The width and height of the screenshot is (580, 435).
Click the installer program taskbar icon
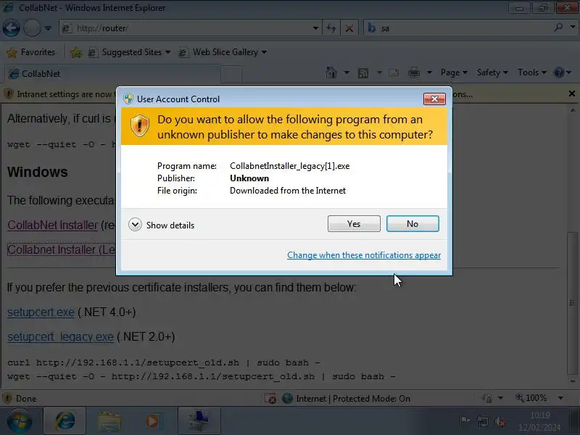(x=199, y=421)
